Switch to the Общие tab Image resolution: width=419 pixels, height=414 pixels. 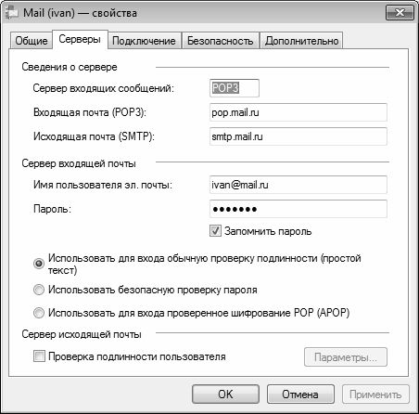click(32, 41)
